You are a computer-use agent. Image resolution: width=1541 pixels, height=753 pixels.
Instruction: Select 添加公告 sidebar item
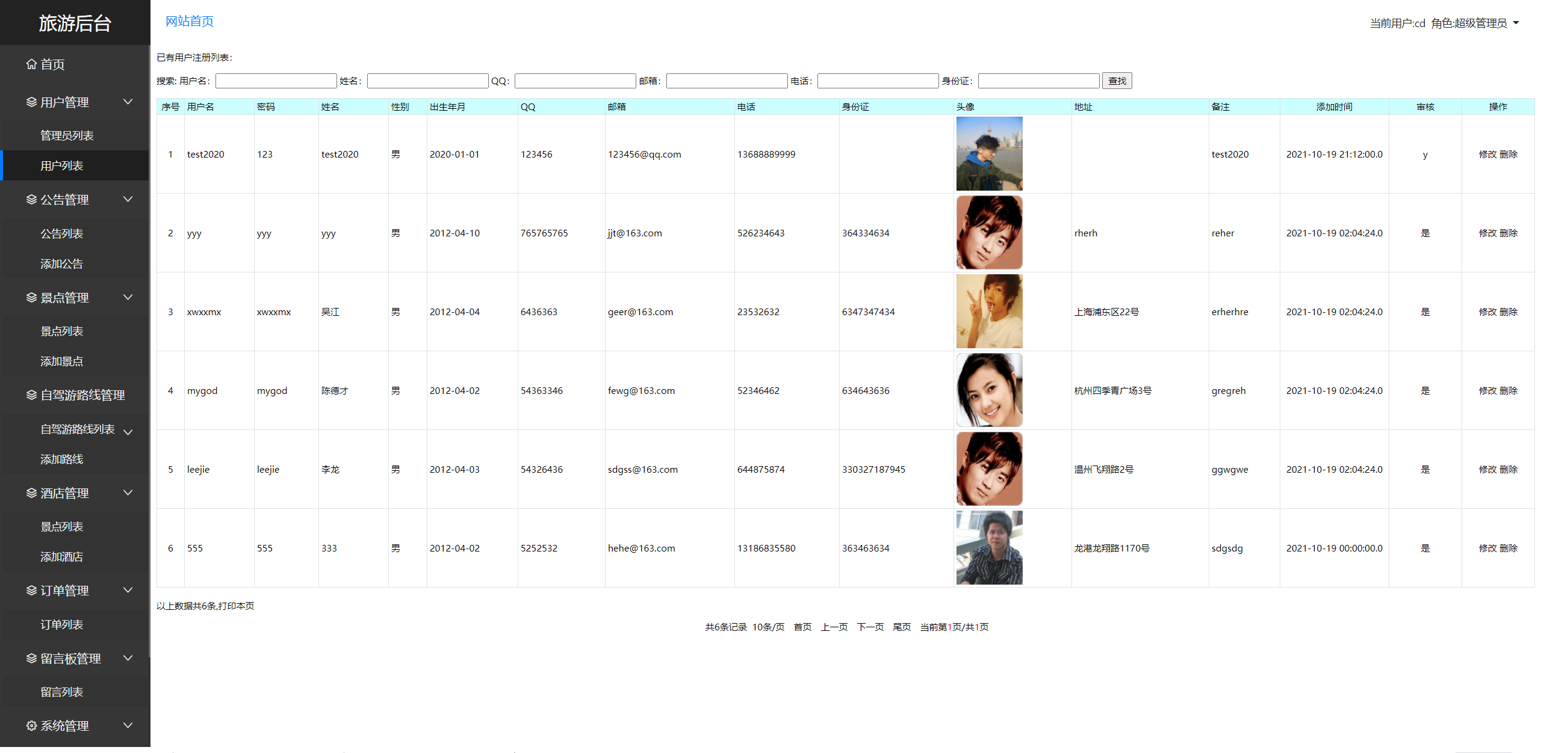click(x=61, y=263)
